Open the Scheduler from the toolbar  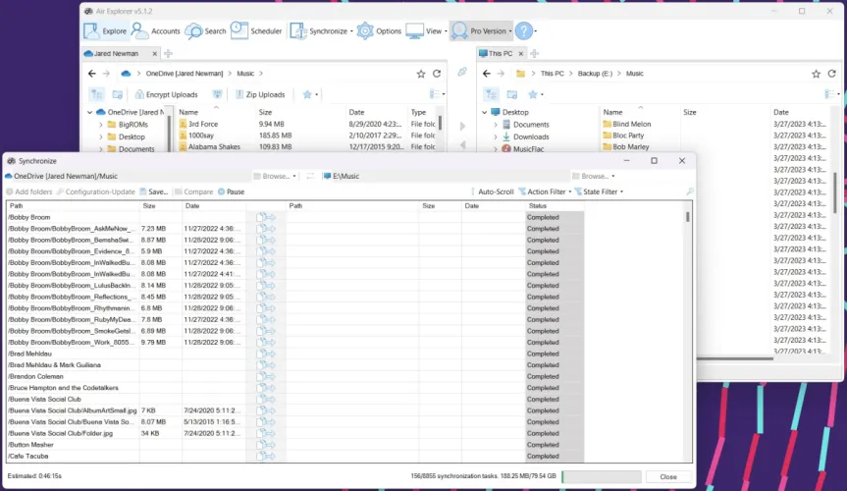pyautogui.click(x=255, y=31)
